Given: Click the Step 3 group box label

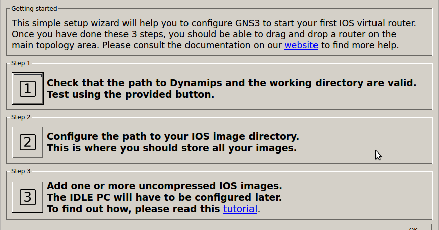Looking at the screenshot, I should click(x=21, y=171).
